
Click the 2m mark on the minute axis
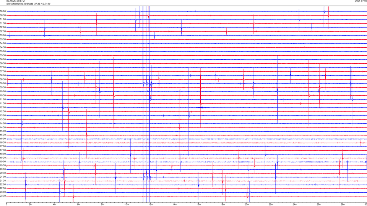31,204
